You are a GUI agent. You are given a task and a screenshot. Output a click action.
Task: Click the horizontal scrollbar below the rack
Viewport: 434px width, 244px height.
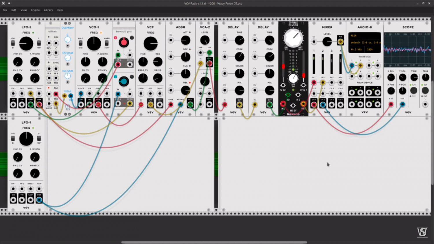click(214, 242)
